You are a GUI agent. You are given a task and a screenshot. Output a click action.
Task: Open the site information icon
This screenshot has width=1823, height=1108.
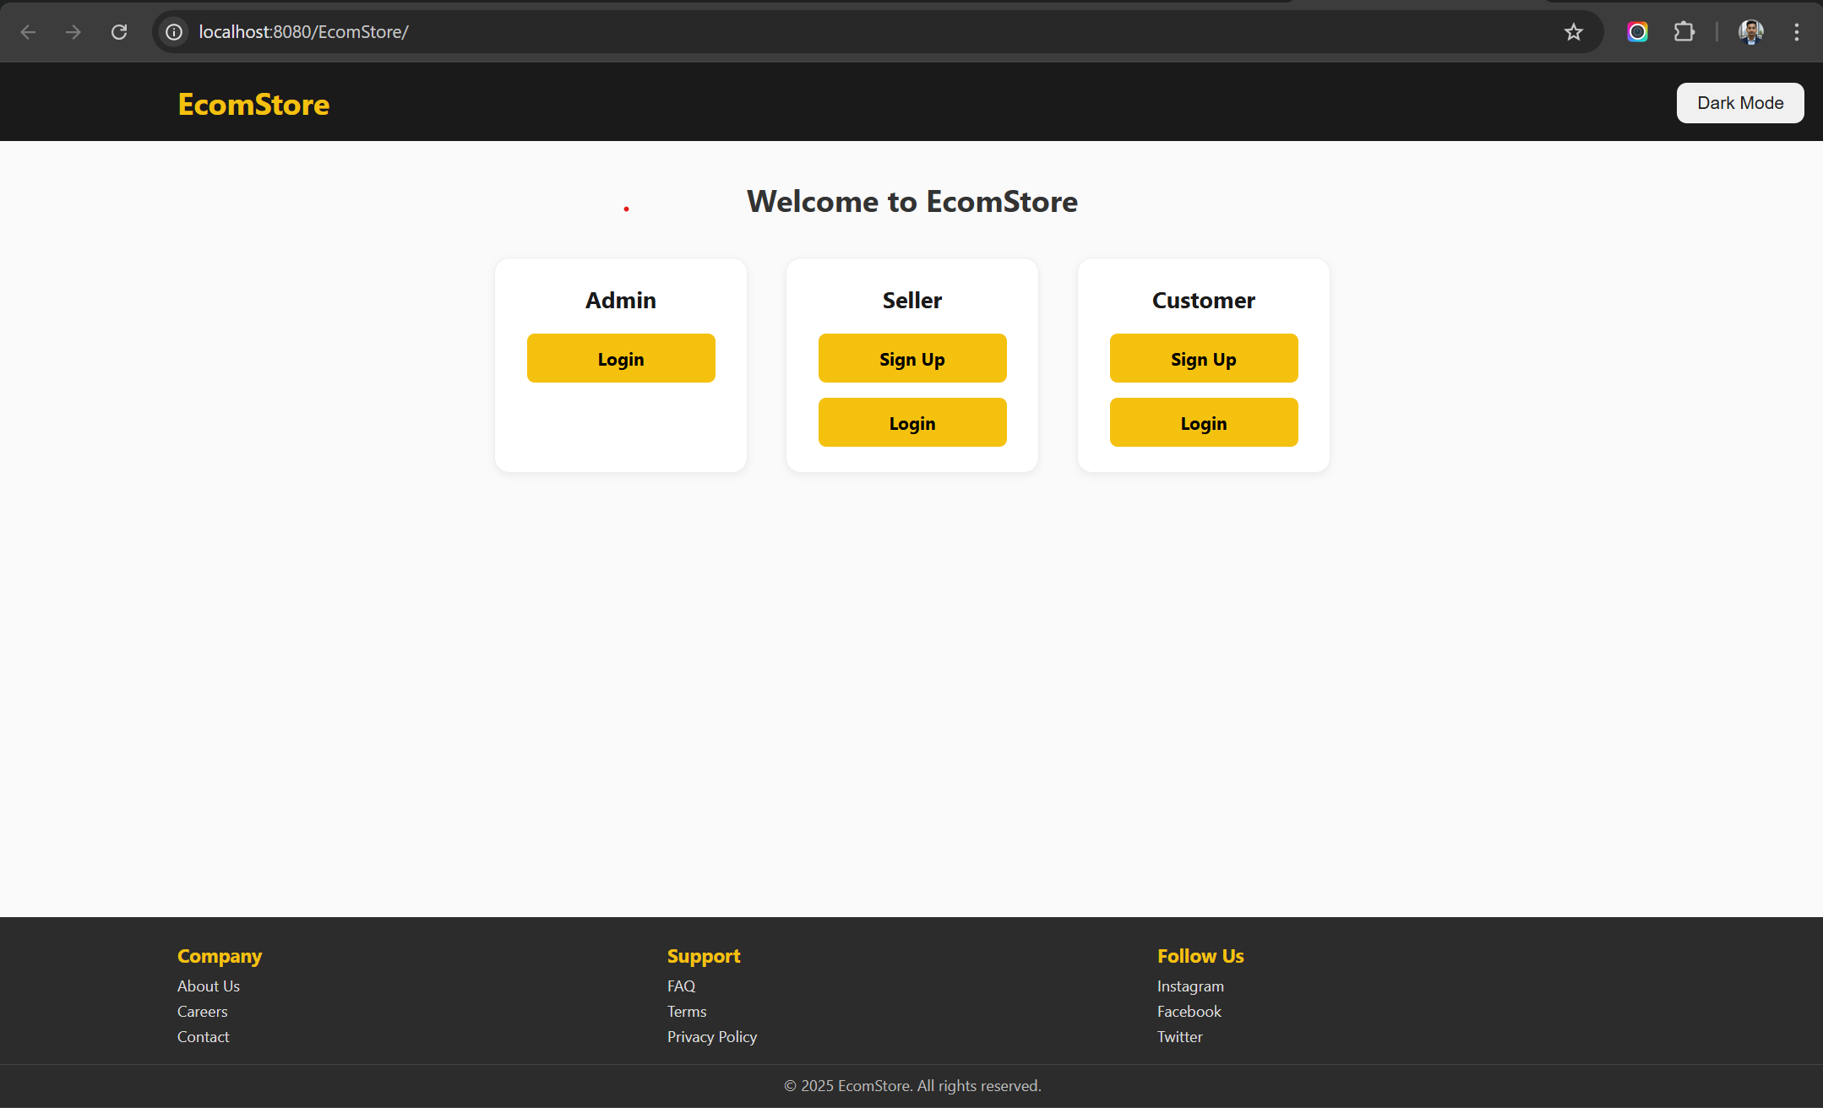[x=174, y=31]
